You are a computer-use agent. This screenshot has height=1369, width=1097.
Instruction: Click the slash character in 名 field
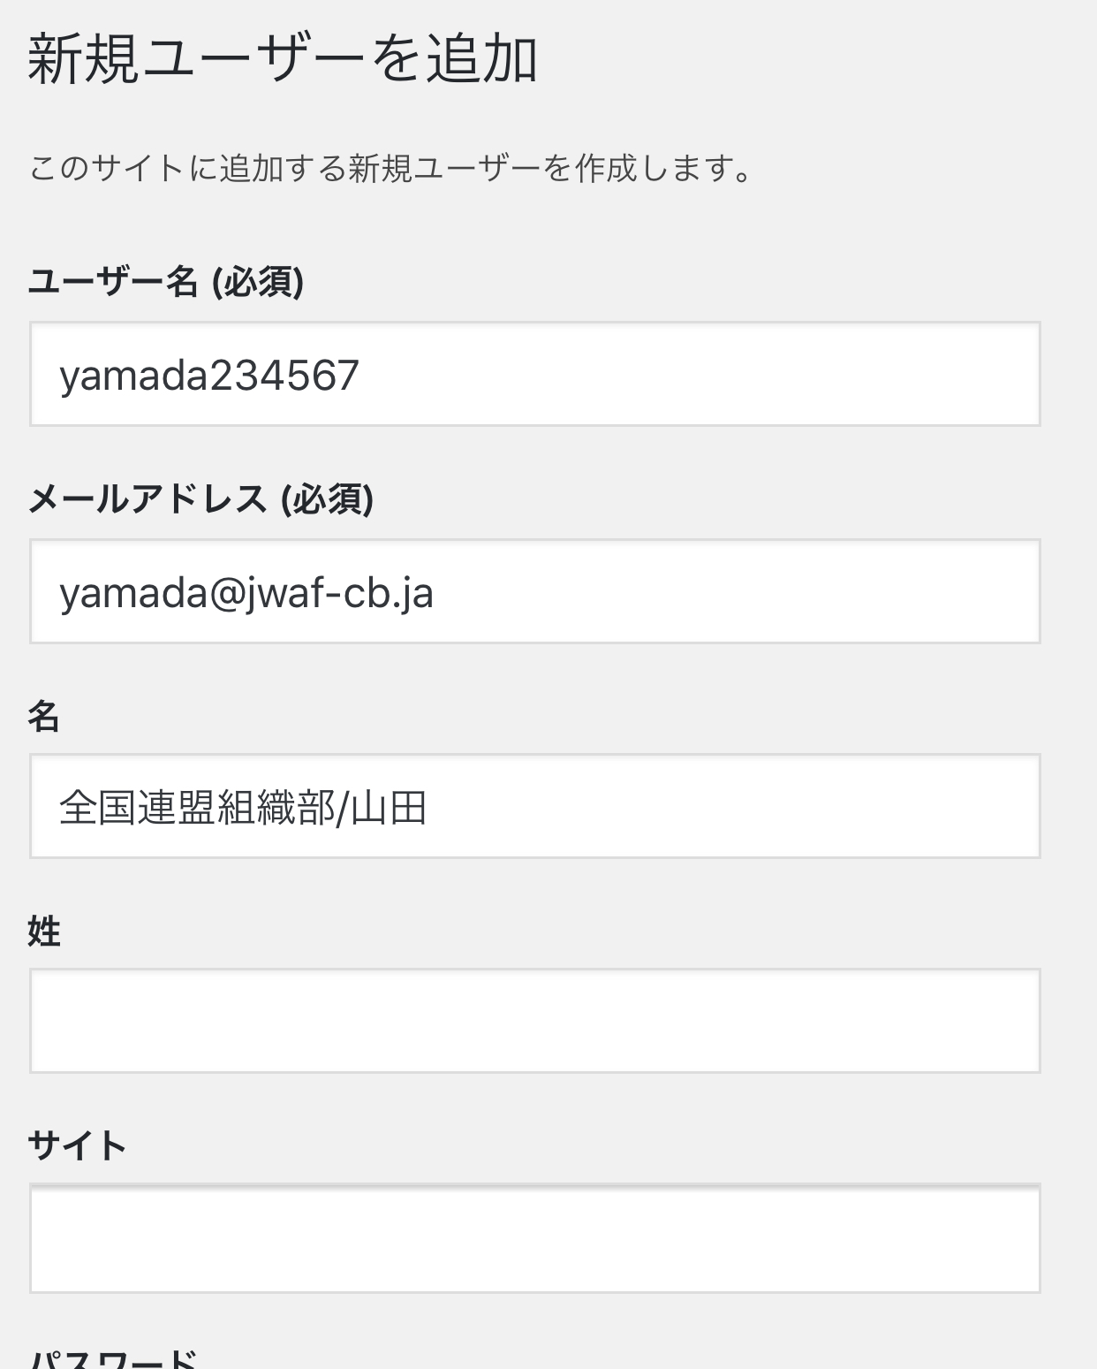pyautogui.click(x=342, y=808)
